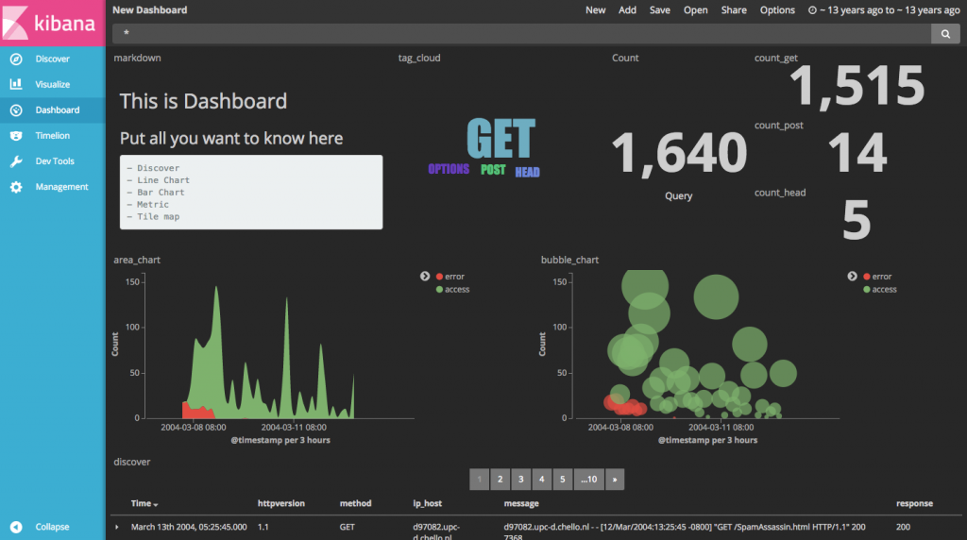Viewport: 967px width, 540px height.
Task: Expand the March 13th 2004 log row
Action: [117, 527]
